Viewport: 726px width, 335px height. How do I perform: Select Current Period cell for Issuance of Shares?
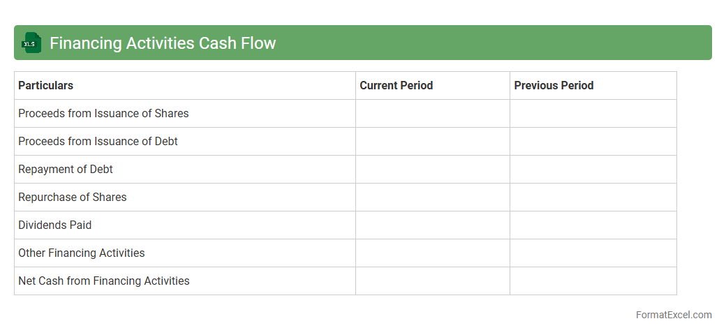[x=432, y=114]
